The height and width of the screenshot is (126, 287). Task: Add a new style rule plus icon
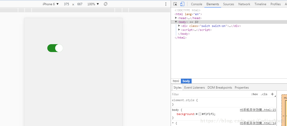tap(272, 94)
